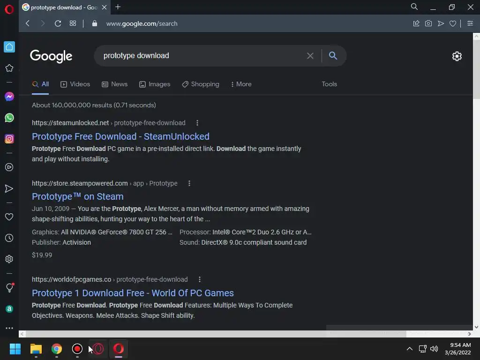Open the screen recorder taskbar app
Image resolution: width=480 pixels, height=360 pixels.
point(77,349)
